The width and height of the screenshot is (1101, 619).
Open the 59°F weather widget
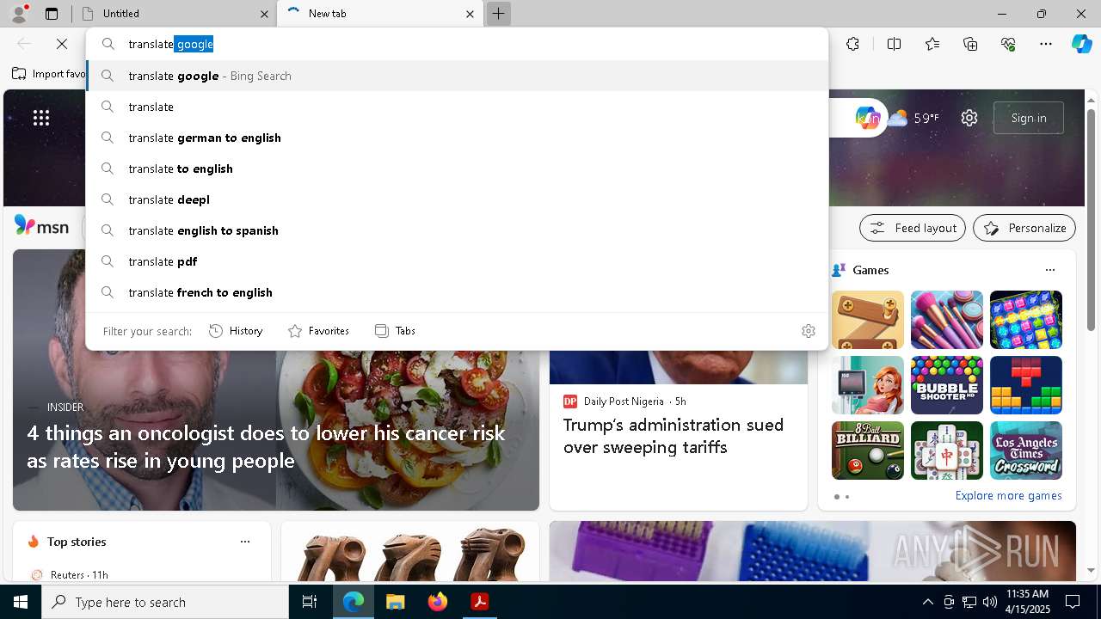point(913,118)
